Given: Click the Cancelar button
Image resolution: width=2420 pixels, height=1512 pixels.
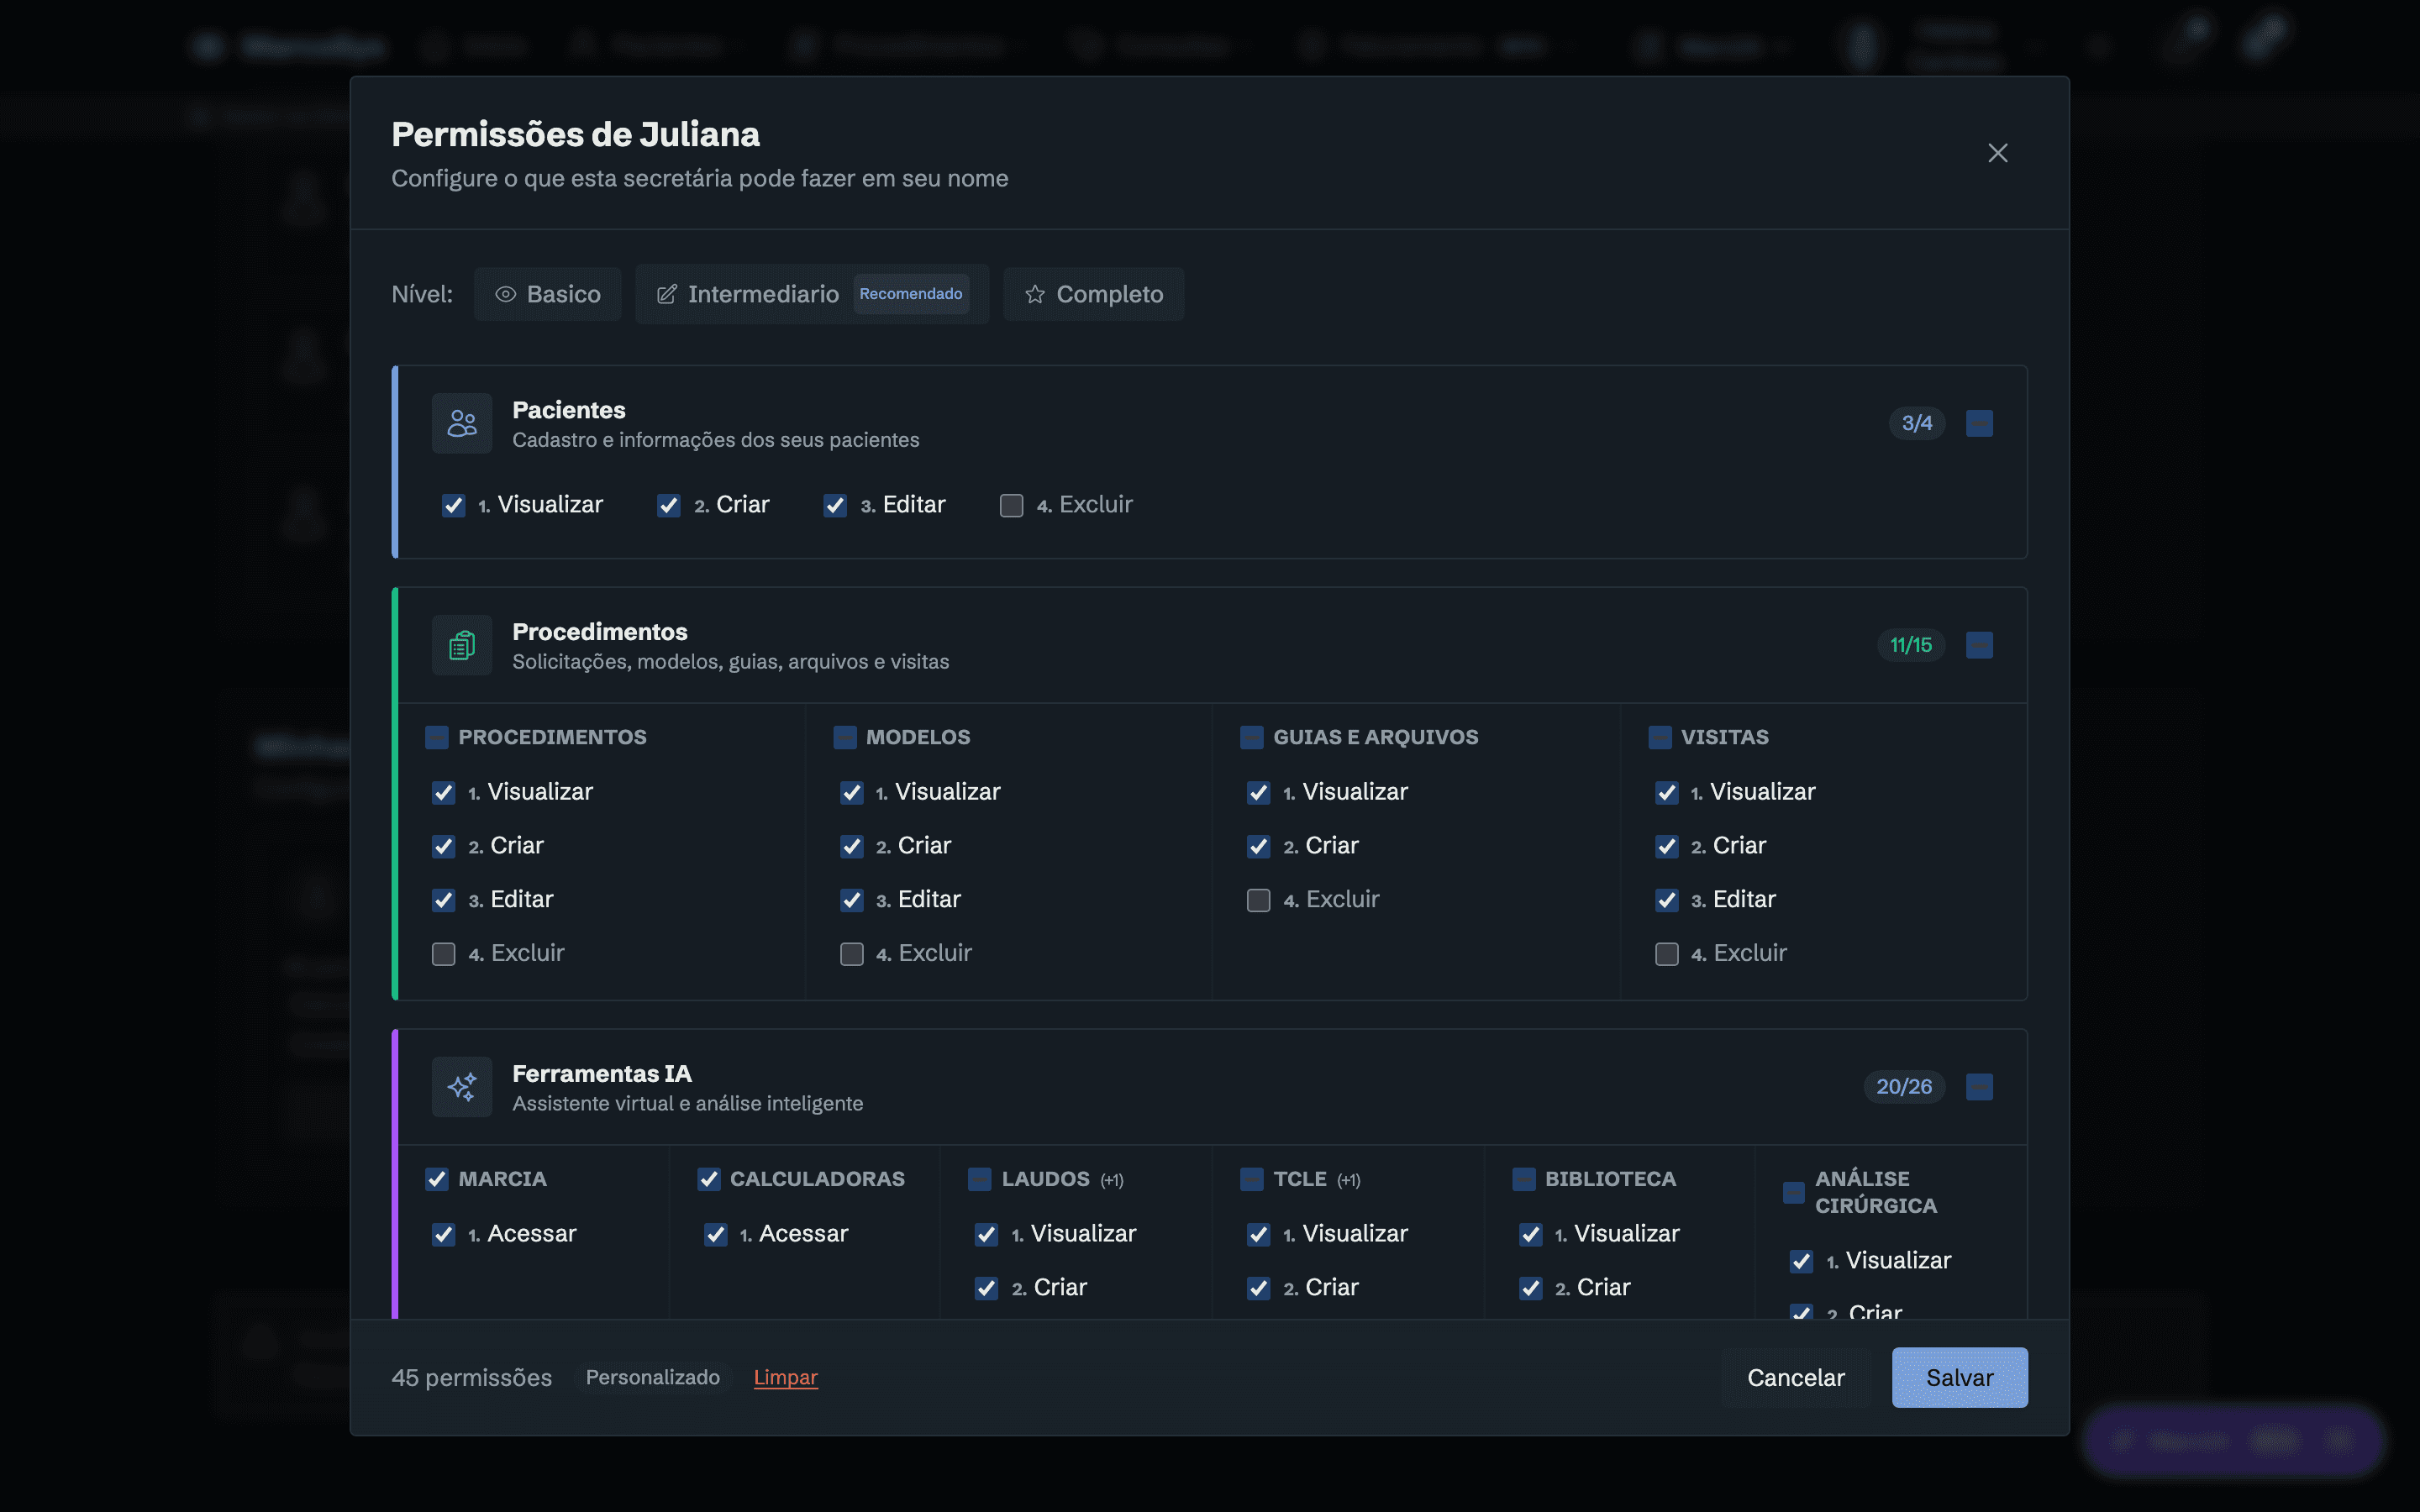Looking at the screenshot, I should [x=1796, y=1377].
